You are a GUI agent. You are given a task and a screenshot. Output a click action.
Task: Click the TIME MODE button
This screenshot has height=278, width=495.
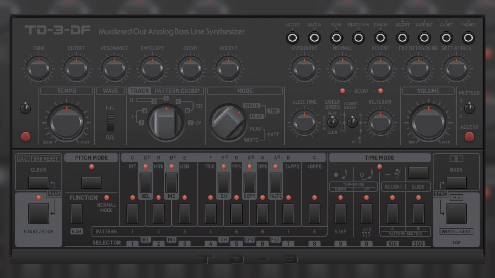[x=418, y=173]
